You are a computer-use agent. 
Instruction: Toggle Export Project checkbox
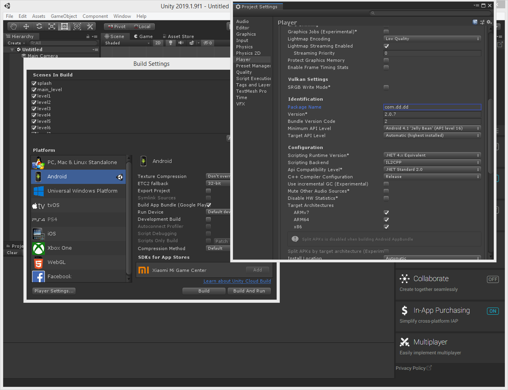click(x=208, y=191)
